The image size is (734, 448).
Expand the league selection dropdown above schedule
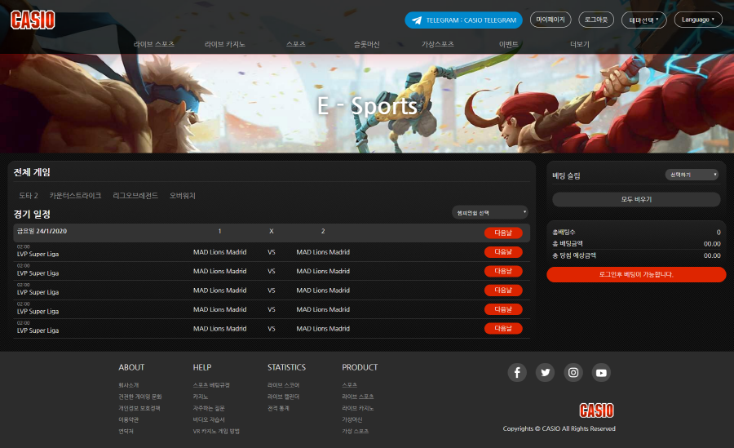point(489,213)
